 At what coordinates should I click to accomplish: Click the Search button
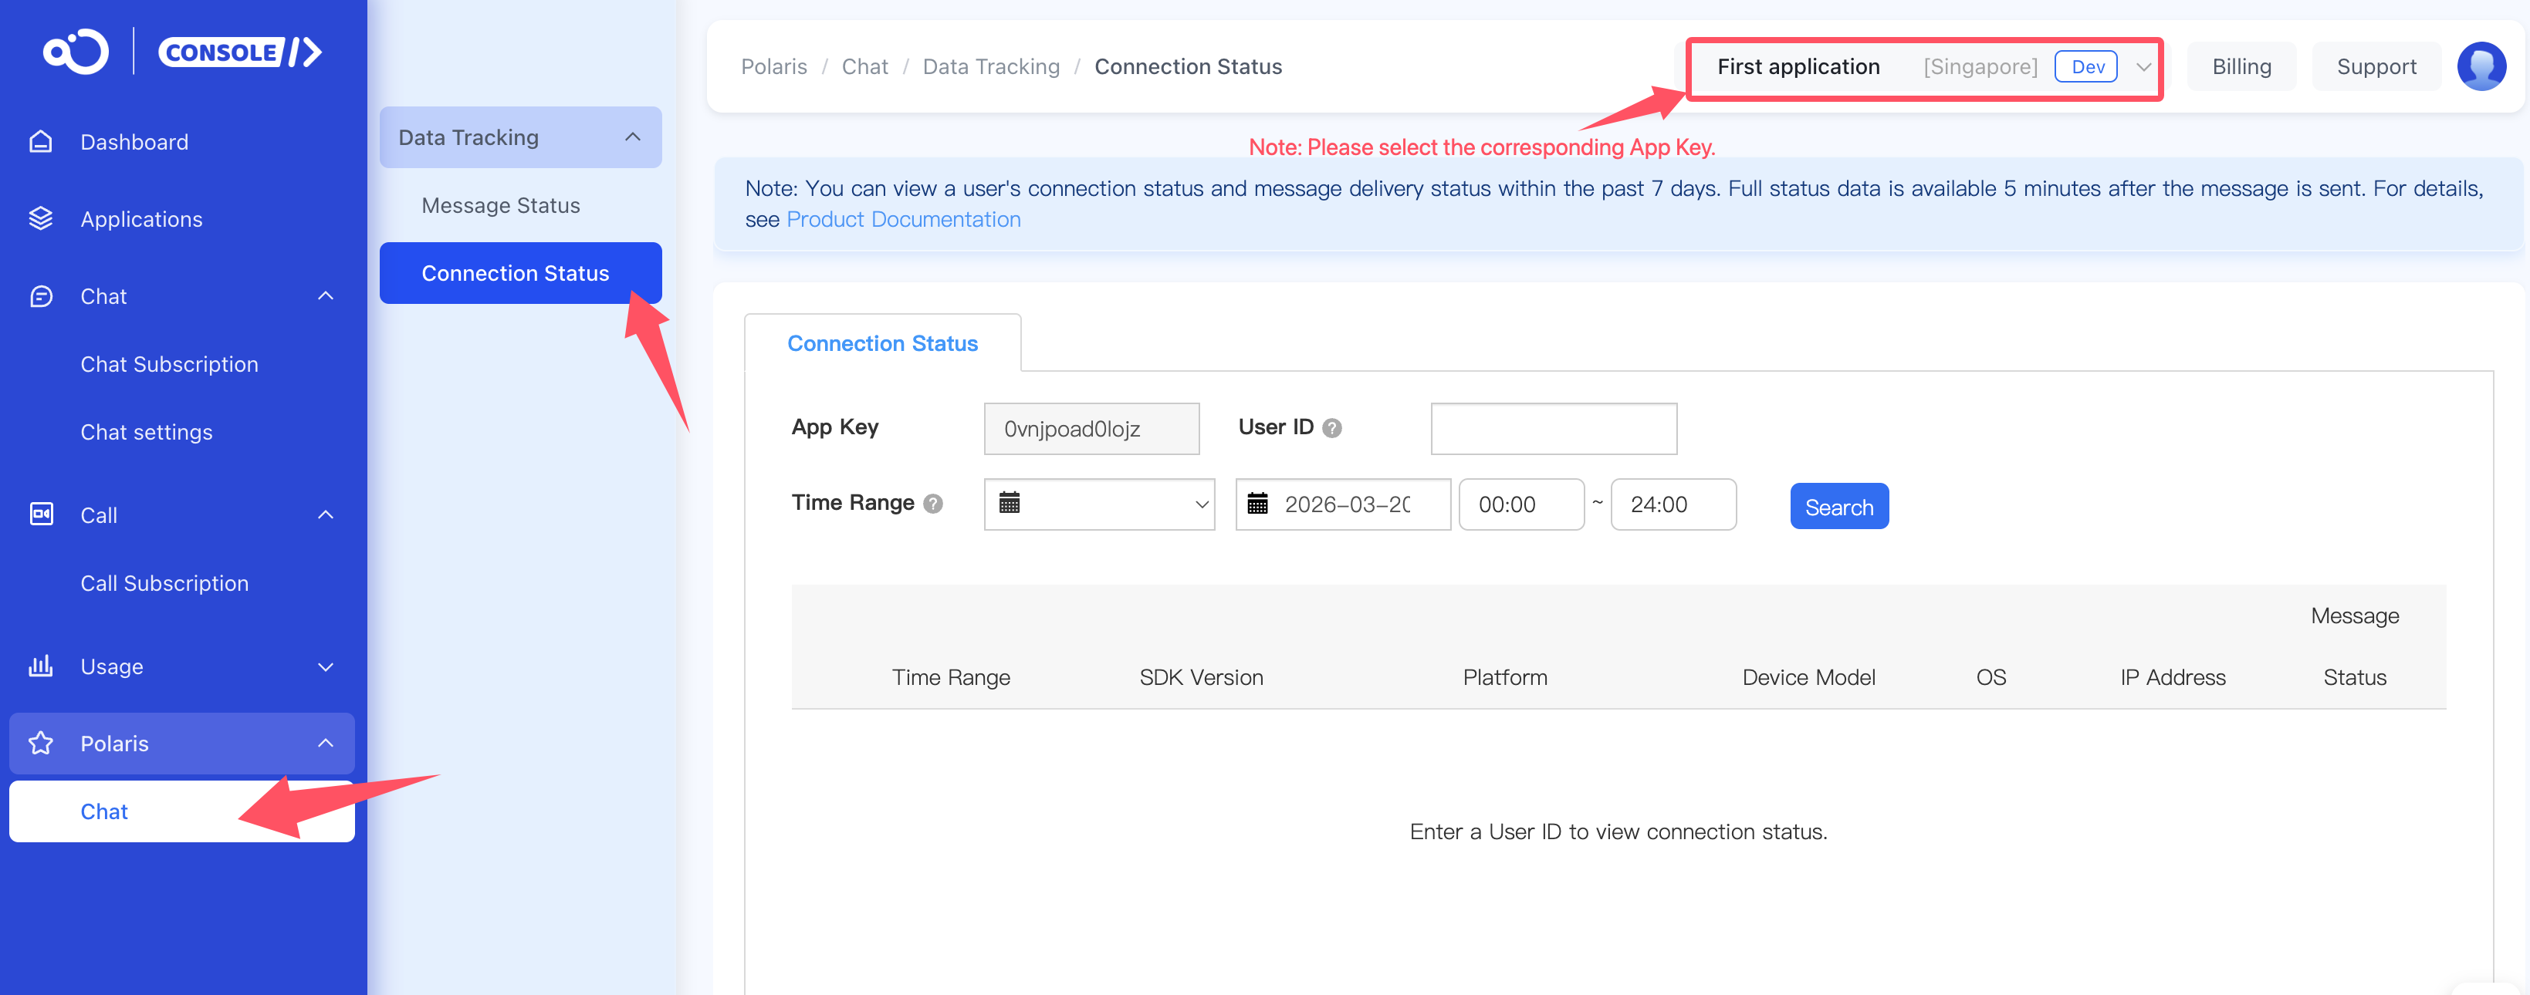1838,506
